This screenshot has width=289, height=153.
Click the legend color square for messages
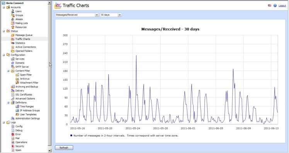point(71,135)
